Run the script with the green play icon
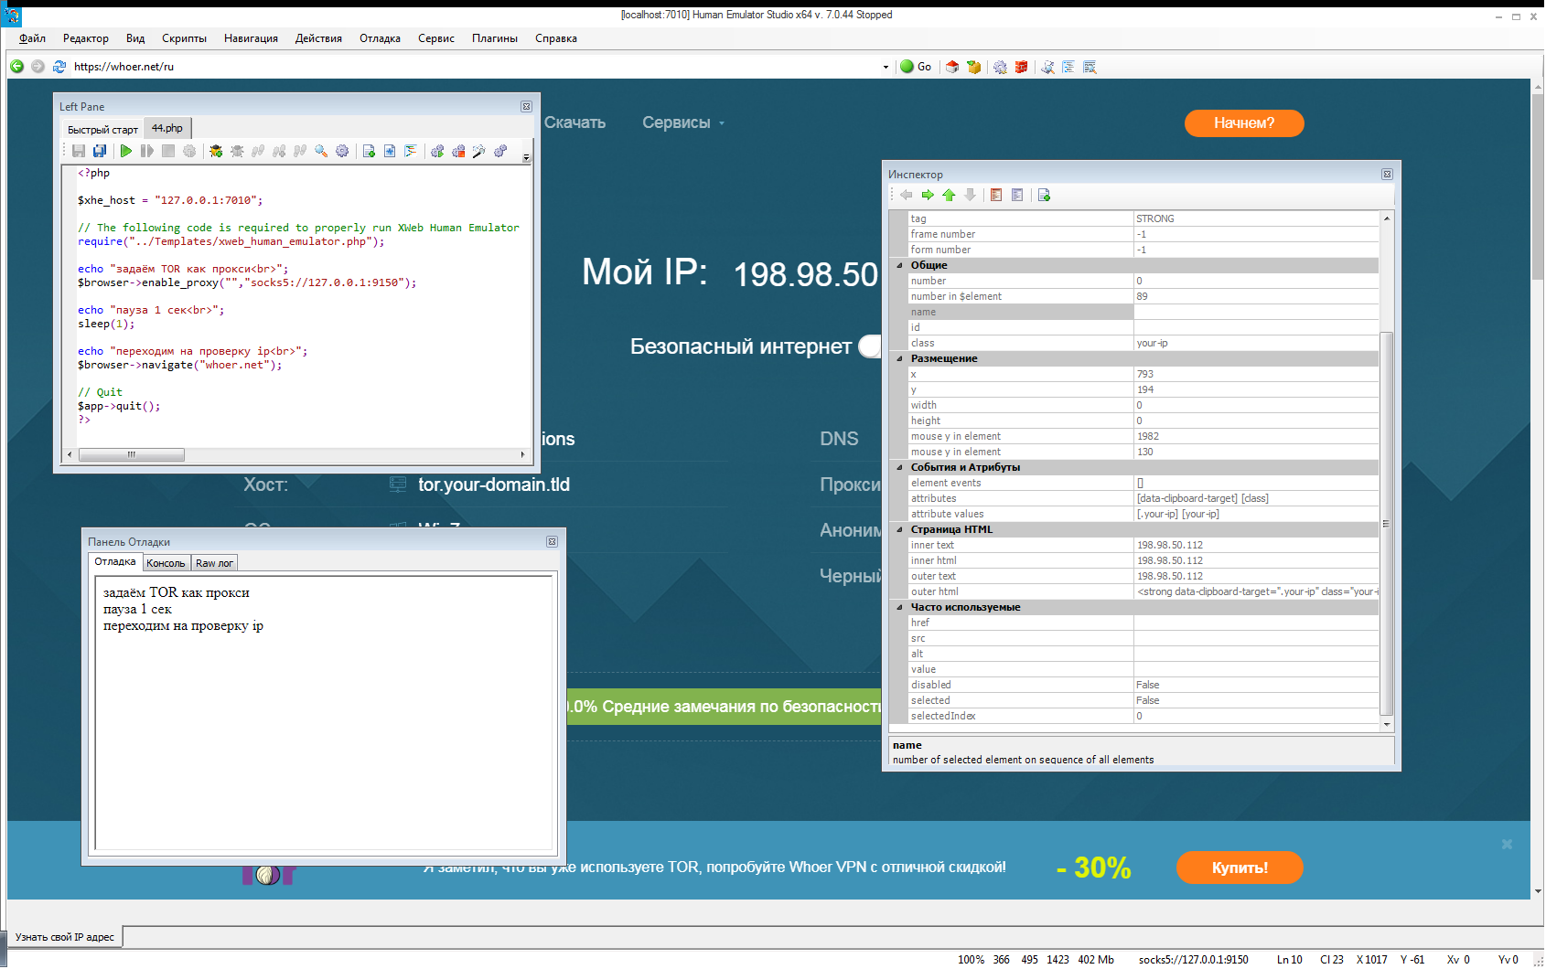Screen dimensions: 1546x969 click(x=126, y=151)
